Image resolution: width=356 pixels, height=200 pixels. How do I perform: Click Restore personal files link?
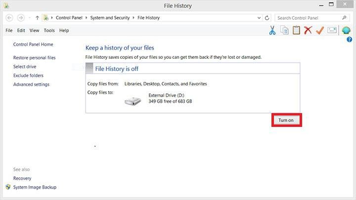coord(34,58)
